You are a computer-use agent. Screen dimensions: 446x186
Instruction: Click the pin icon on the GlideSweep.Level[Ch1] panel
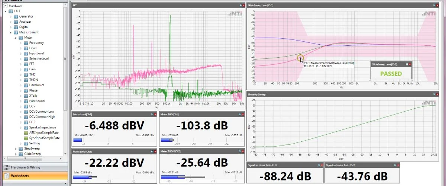click(434, 6)
